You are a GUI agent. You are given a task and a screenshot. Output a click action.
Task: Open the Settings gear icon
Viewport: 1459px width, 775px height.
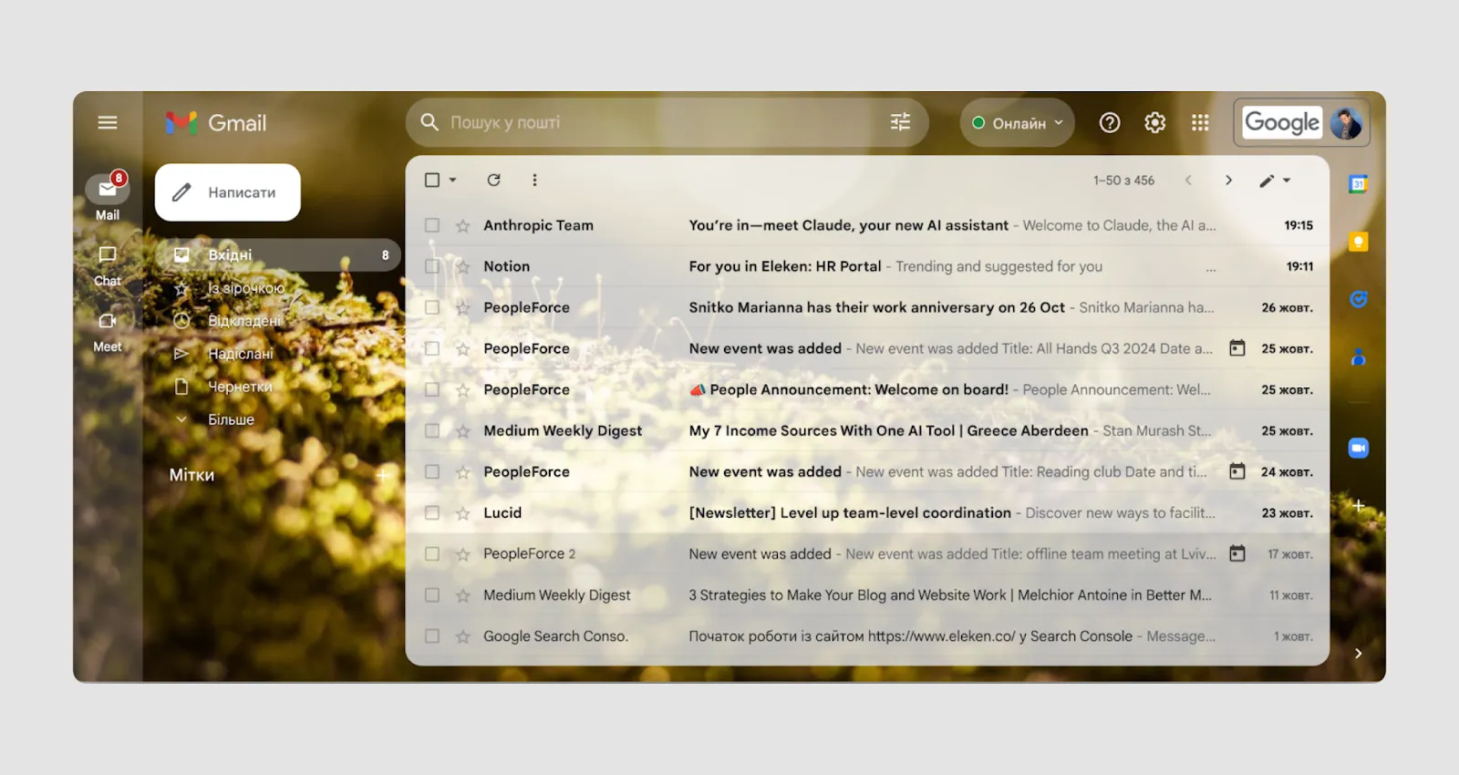(1155, 122)
